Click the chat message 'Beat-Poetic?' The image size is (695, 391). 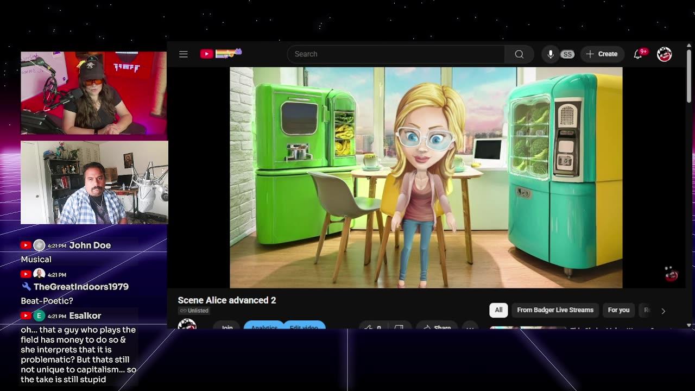click(47, 301)
